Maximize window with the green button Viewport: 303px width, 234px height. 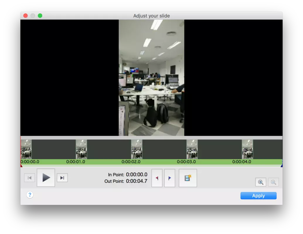(40, 16)
